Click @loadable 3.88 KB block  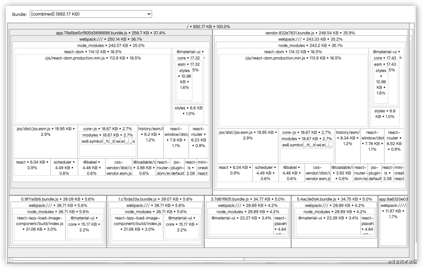click(144, 167)
